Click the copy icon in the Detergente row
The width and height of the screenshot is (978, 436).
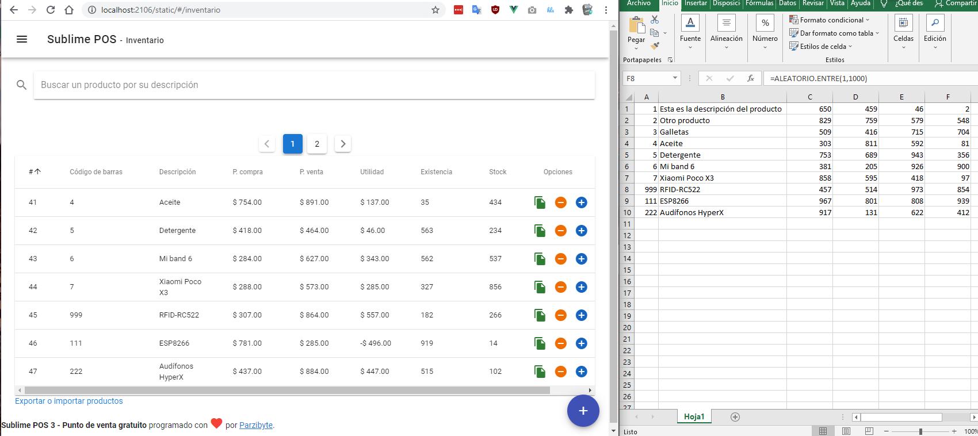pyautogui.click(x=540, y=231)
